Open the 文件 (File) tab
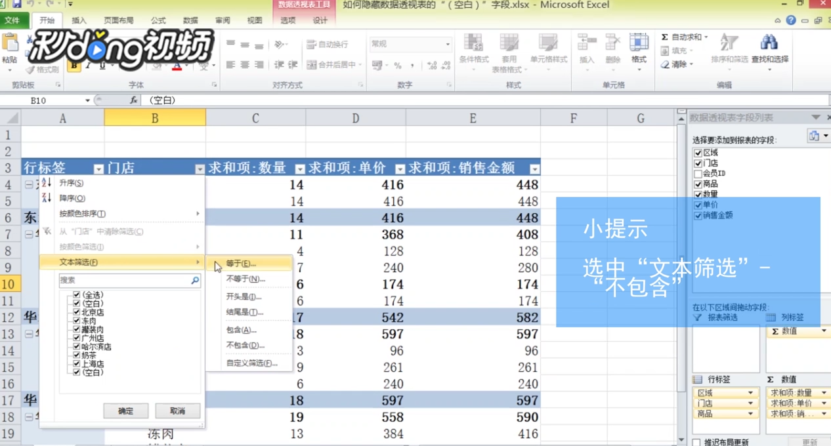 tap(12, 20)
